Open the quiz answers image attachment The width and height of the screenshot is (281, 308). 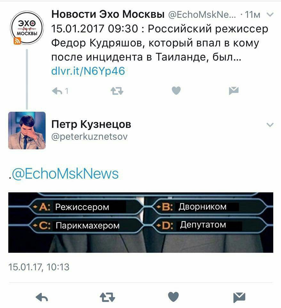pyautogui.click(x=141, y=222)
